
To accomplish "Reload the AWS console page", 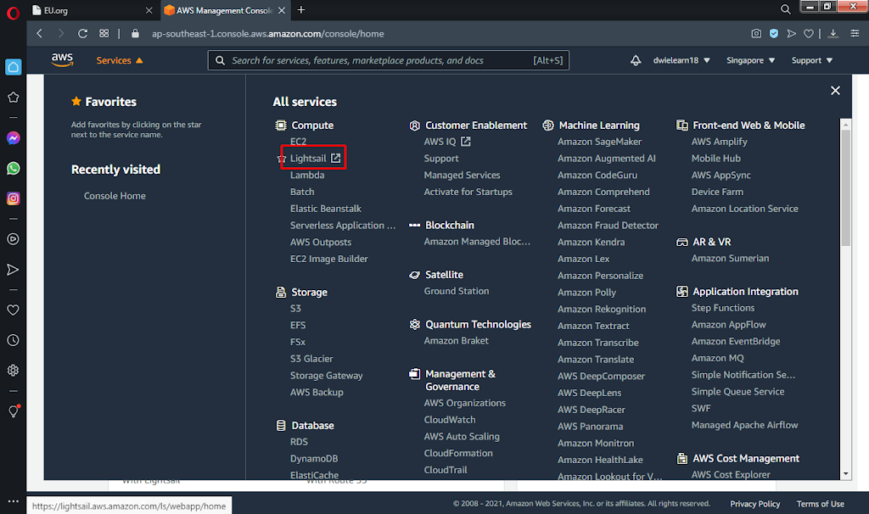I will pos(82,34).
